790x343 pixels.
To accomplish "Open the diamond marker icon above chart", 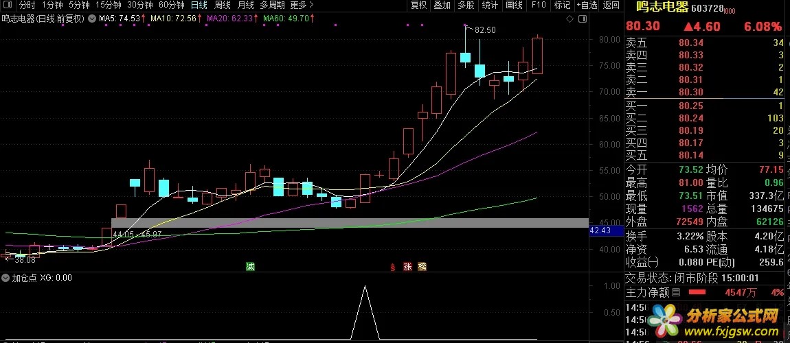I will [x=569, y=19].
